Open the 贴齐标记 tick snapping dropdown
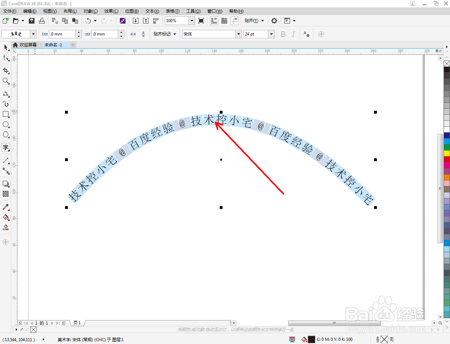Image resolution: width=450 pixels, height=344 pixels. (x=165, y=34)
